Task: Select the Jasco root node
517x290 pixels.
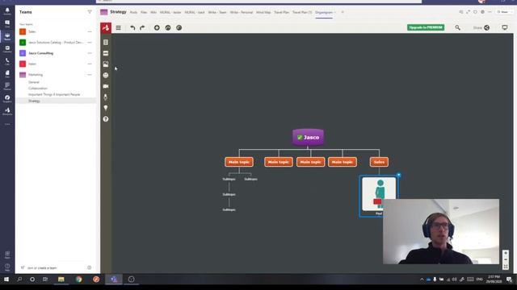Action: (309, 137)
